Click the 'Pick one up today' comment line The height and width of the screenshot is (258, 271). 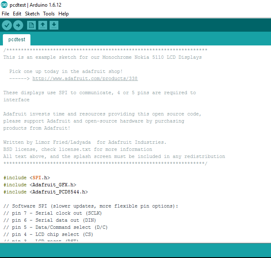point(66,71)
